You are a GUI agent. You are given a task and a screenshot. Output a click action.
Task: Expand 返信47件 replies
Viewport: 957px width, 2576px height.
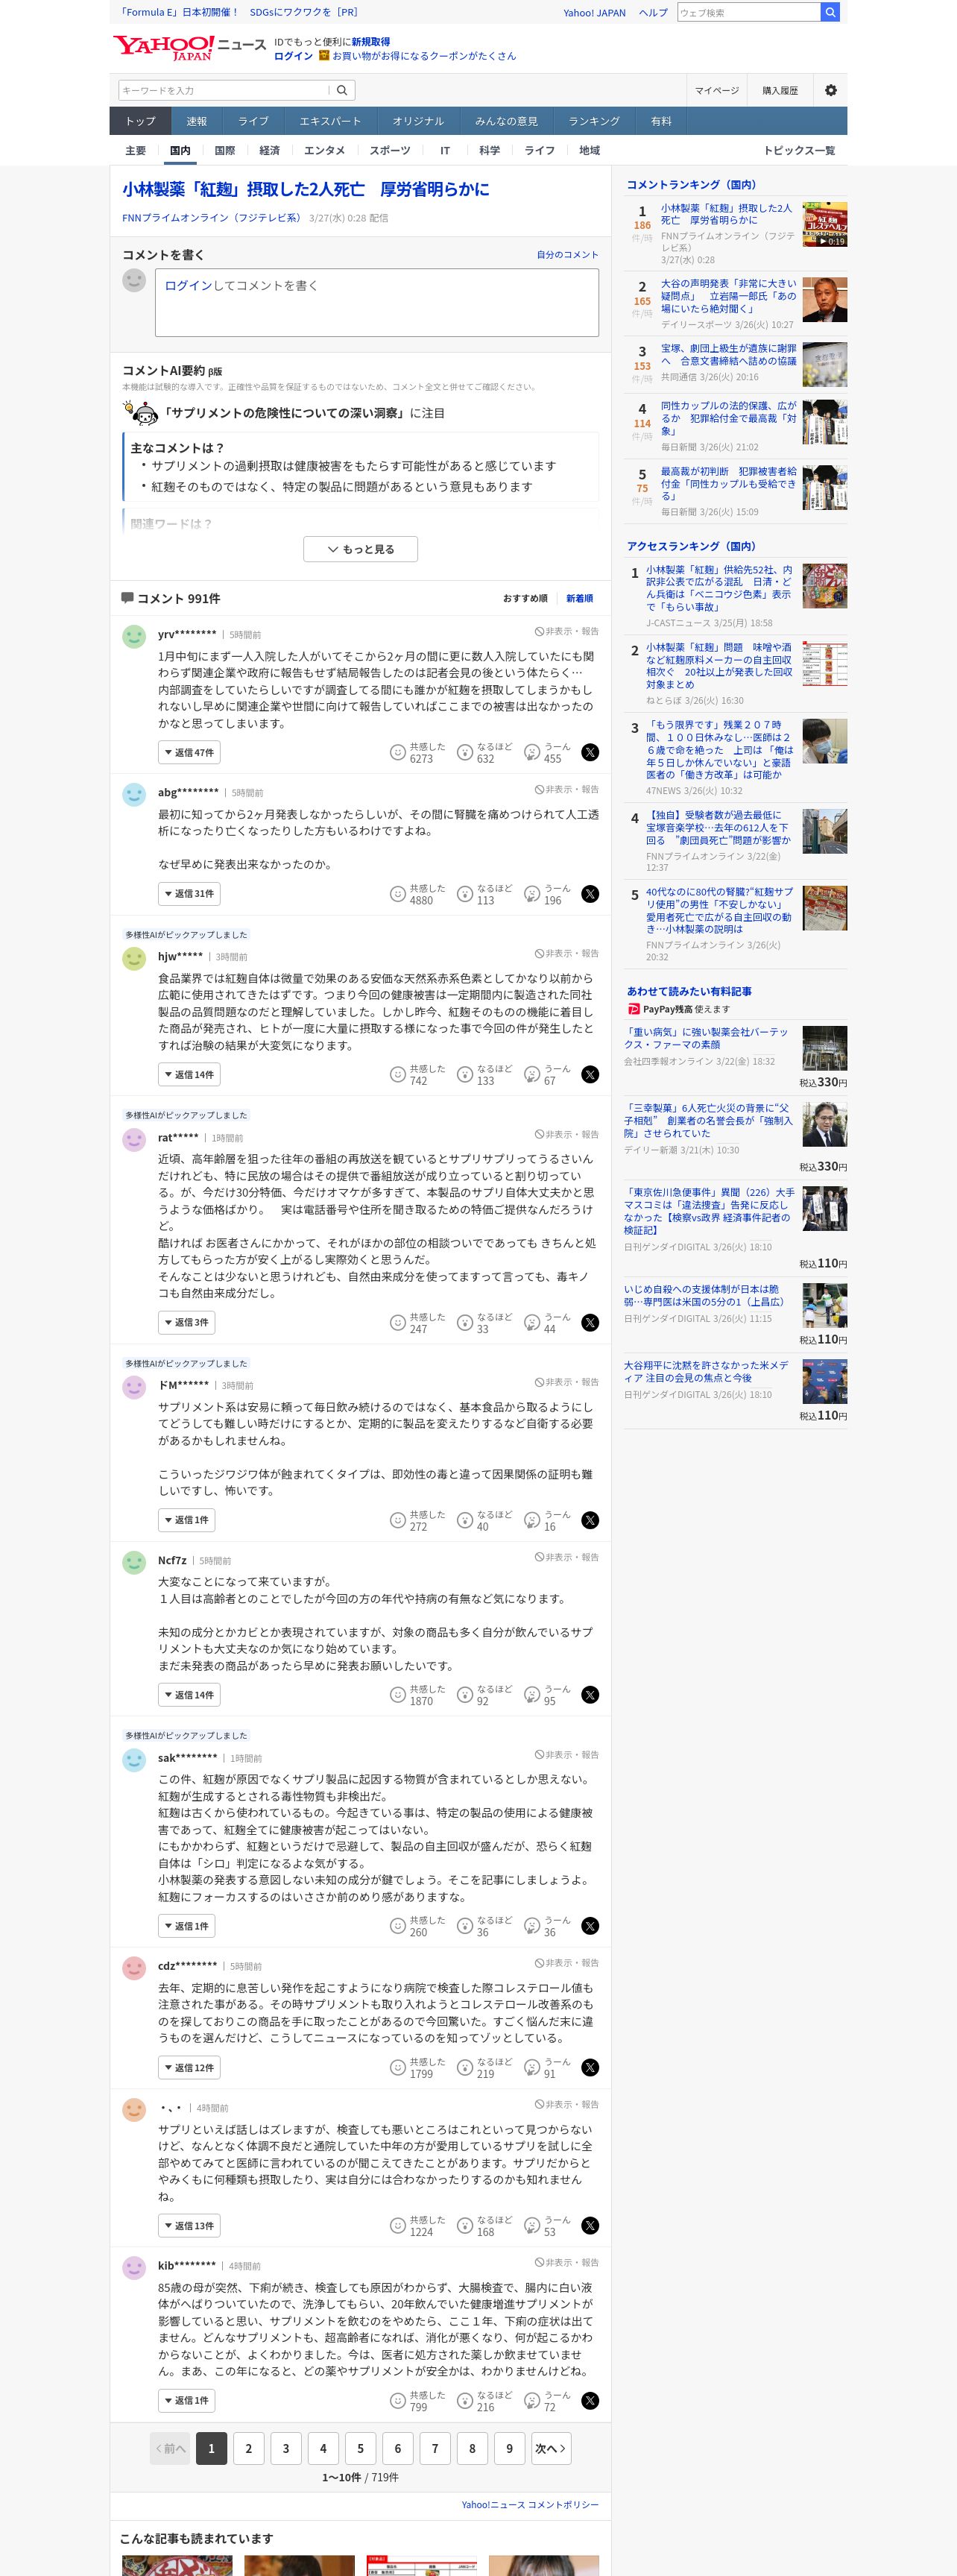(x=189, y=753)
